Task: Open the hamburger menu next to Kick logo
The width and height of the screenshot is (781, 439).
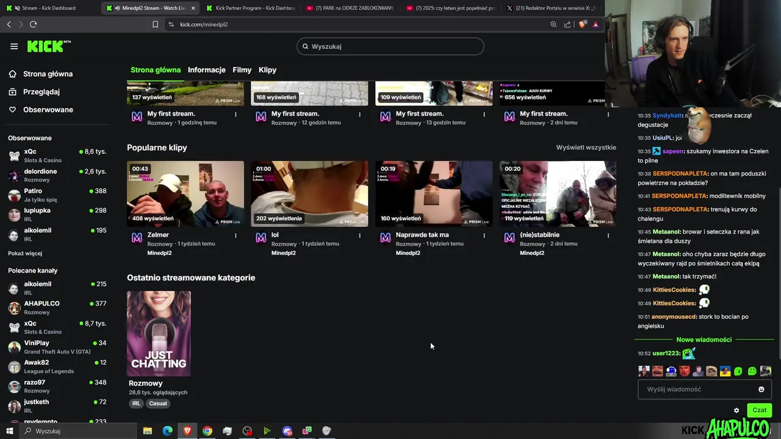Action: pyautogui.click(x=14, y=46)
